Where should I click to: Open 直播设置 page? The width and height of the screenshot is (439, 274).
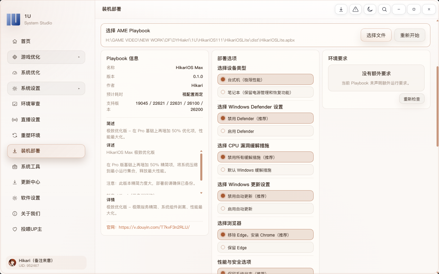pyautogui.click(x=46, y=120)
